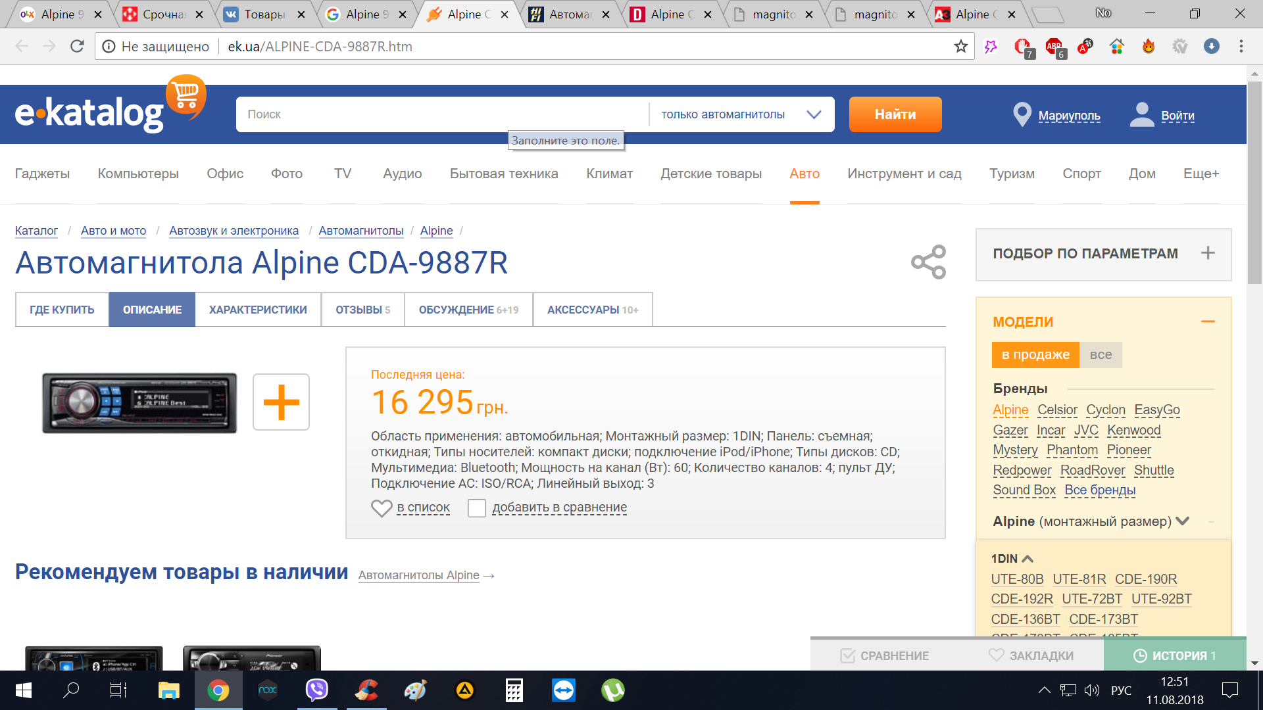Viewport: 1263px width, 710px height.
Task: Click the Поиск search input field
Action: tap(441, 114)
